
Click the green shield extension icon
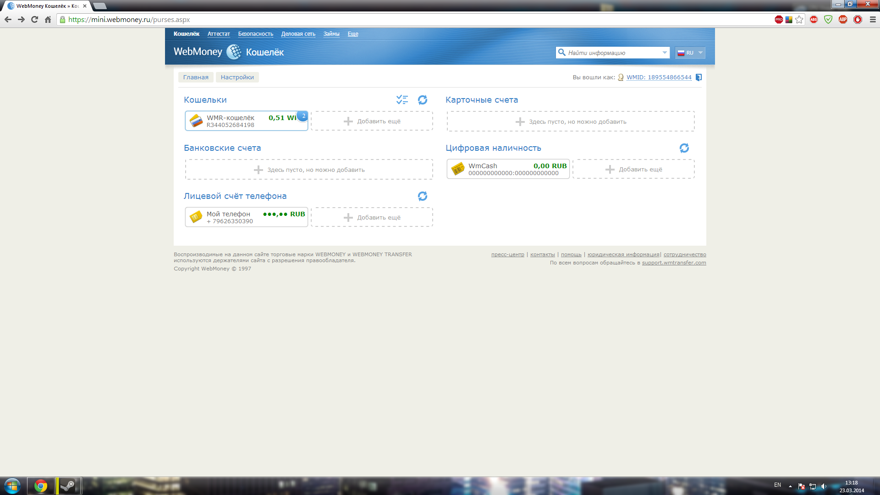pos(828,20)
